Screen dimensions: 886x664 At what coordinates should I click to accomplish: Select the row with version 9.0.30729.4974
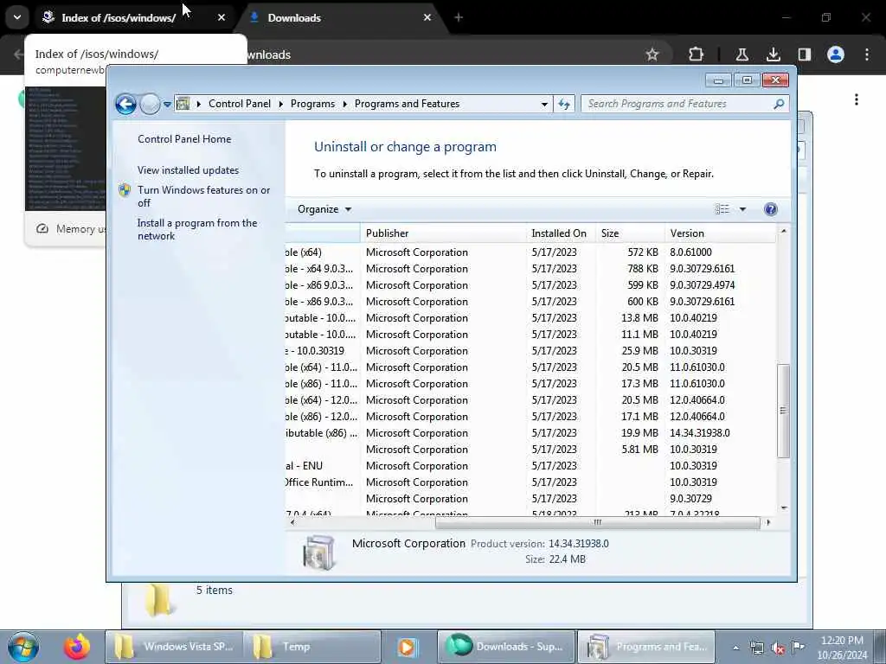[531, 285]
